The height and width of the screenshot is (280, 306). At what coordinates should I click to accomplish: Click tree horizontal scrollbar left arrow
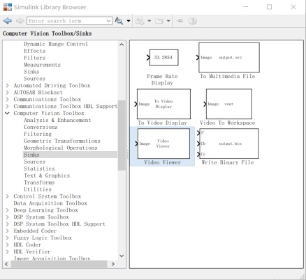point(6,264)
